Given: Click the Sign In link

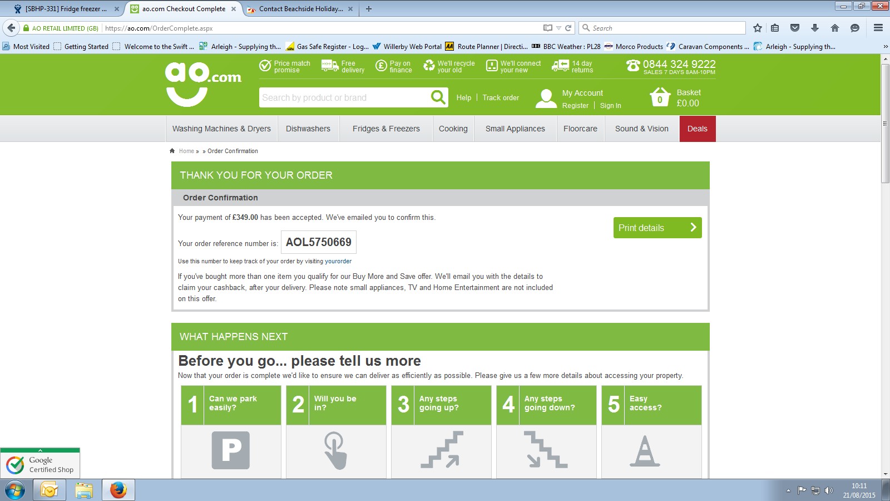Looking at the screenshot, I should click(x=611, y=106).
